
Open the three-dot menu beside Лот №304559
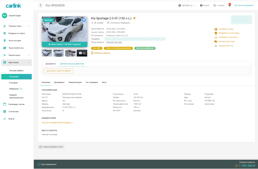41,5
